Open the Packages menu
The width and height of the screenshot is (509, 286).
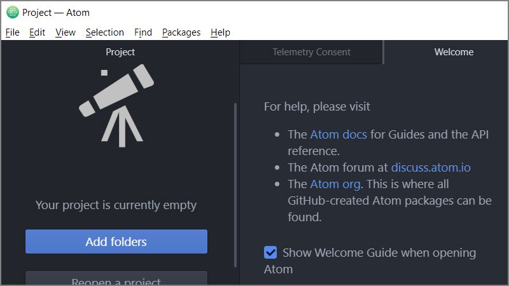point(181,32)
